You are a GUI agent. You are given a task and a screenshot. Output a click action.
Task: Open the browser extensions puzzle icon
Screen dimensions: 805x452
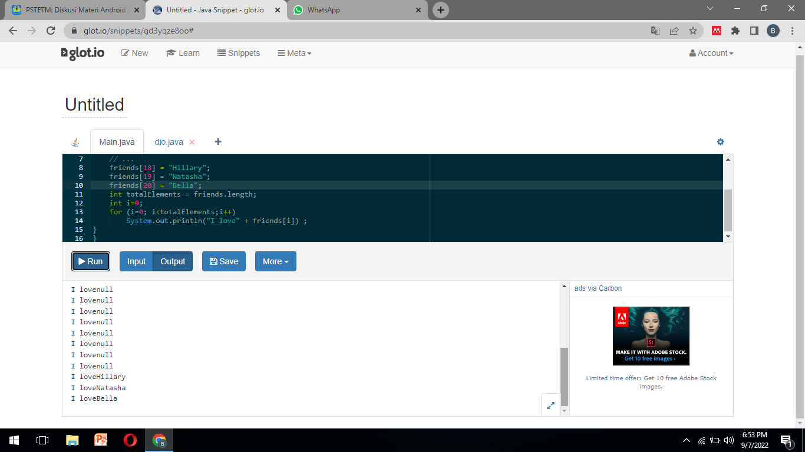pyautogui.click(x=735, y=31)
